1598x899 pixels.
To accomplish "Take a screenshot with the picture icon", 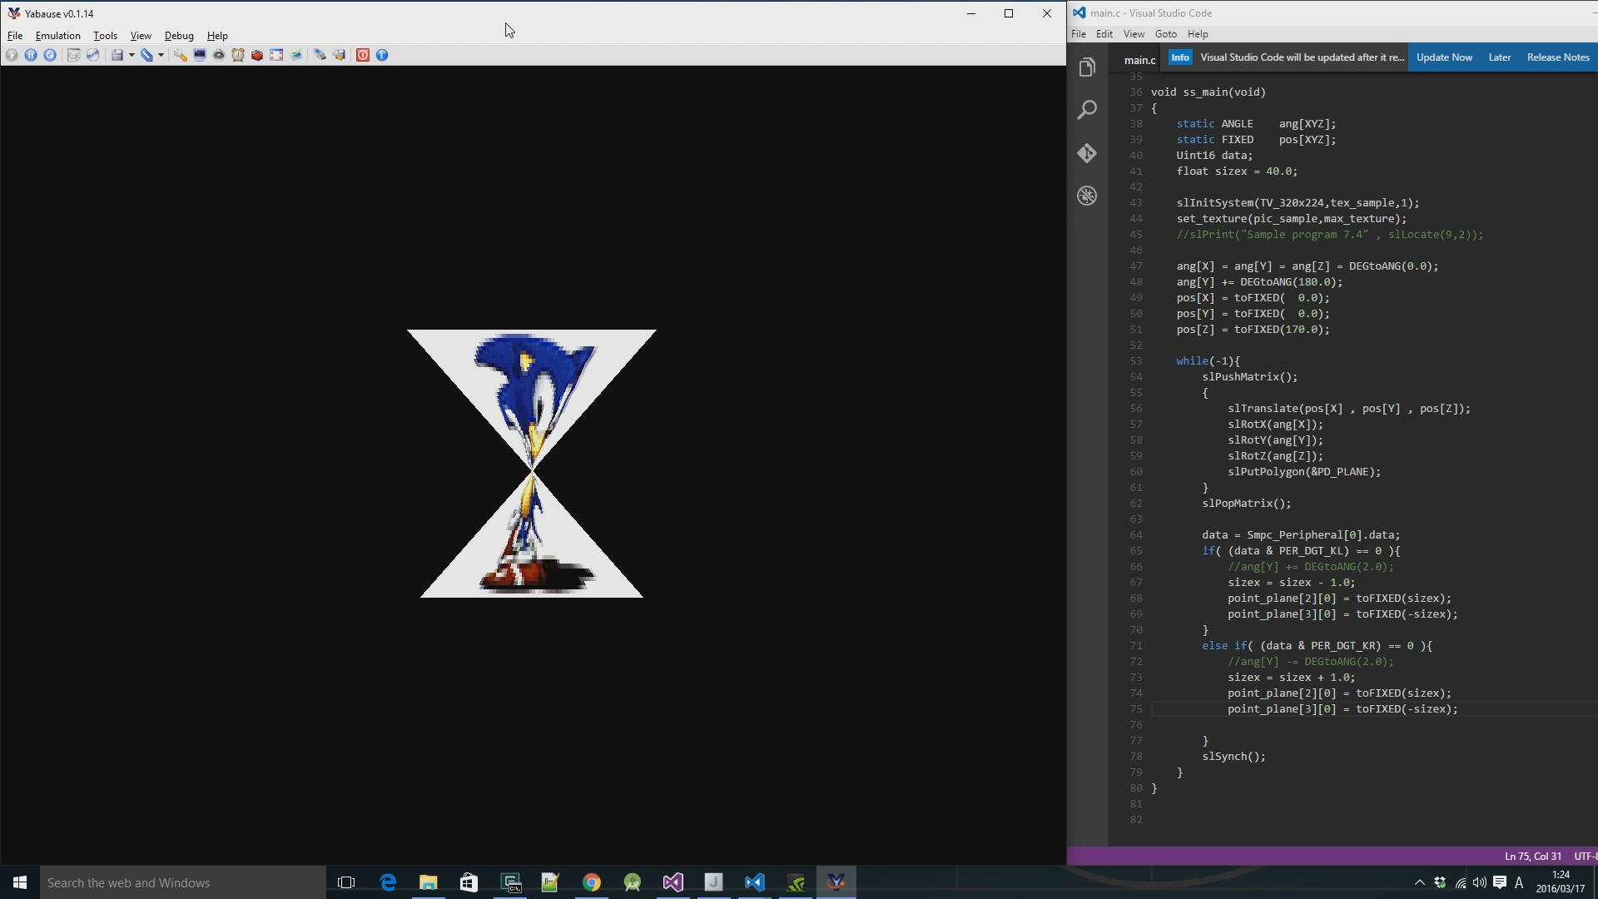I will [295, 55].
